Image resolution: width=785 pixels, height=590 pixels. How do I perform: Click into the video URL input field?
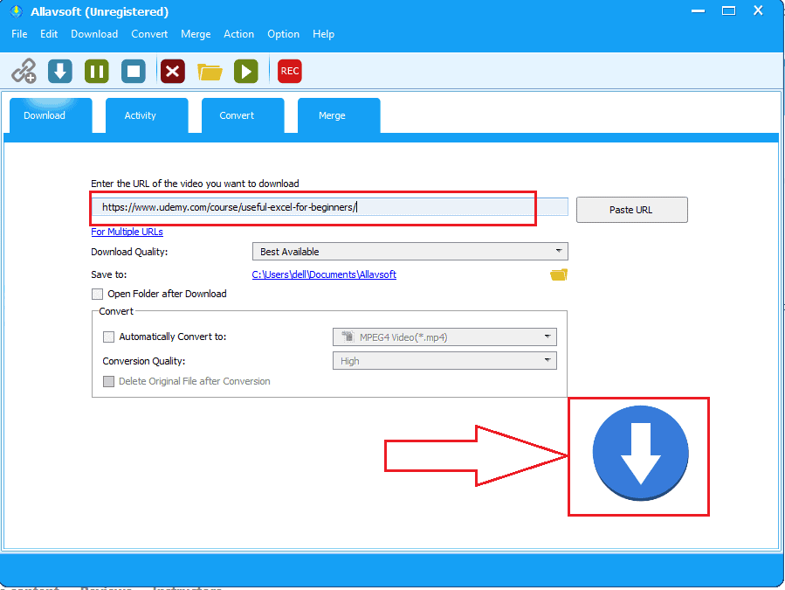tap(330, 207)
